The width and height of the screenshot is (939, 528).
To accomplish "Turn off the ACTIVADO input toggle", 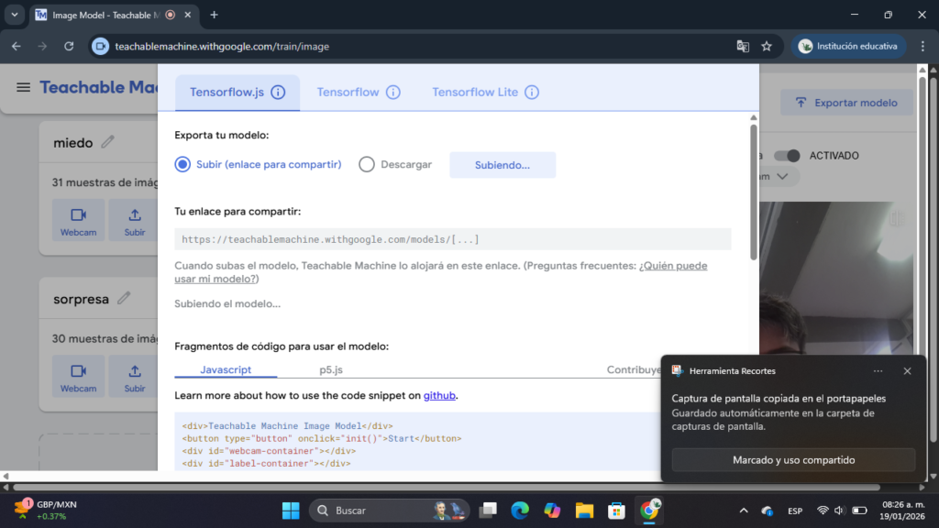I will point(787,156).
